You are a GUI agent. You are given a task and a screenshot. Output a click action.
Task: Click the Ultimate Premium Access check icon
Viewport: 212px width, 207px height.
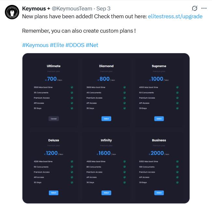tap(72, 98)
